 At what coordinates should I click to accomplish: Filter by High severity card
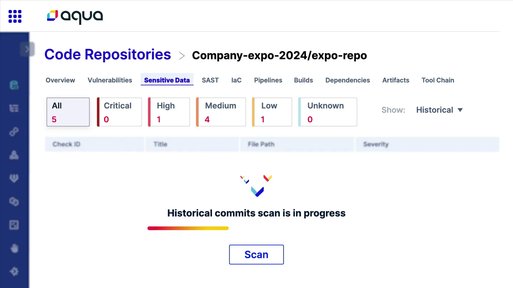(x=169, y=112)
